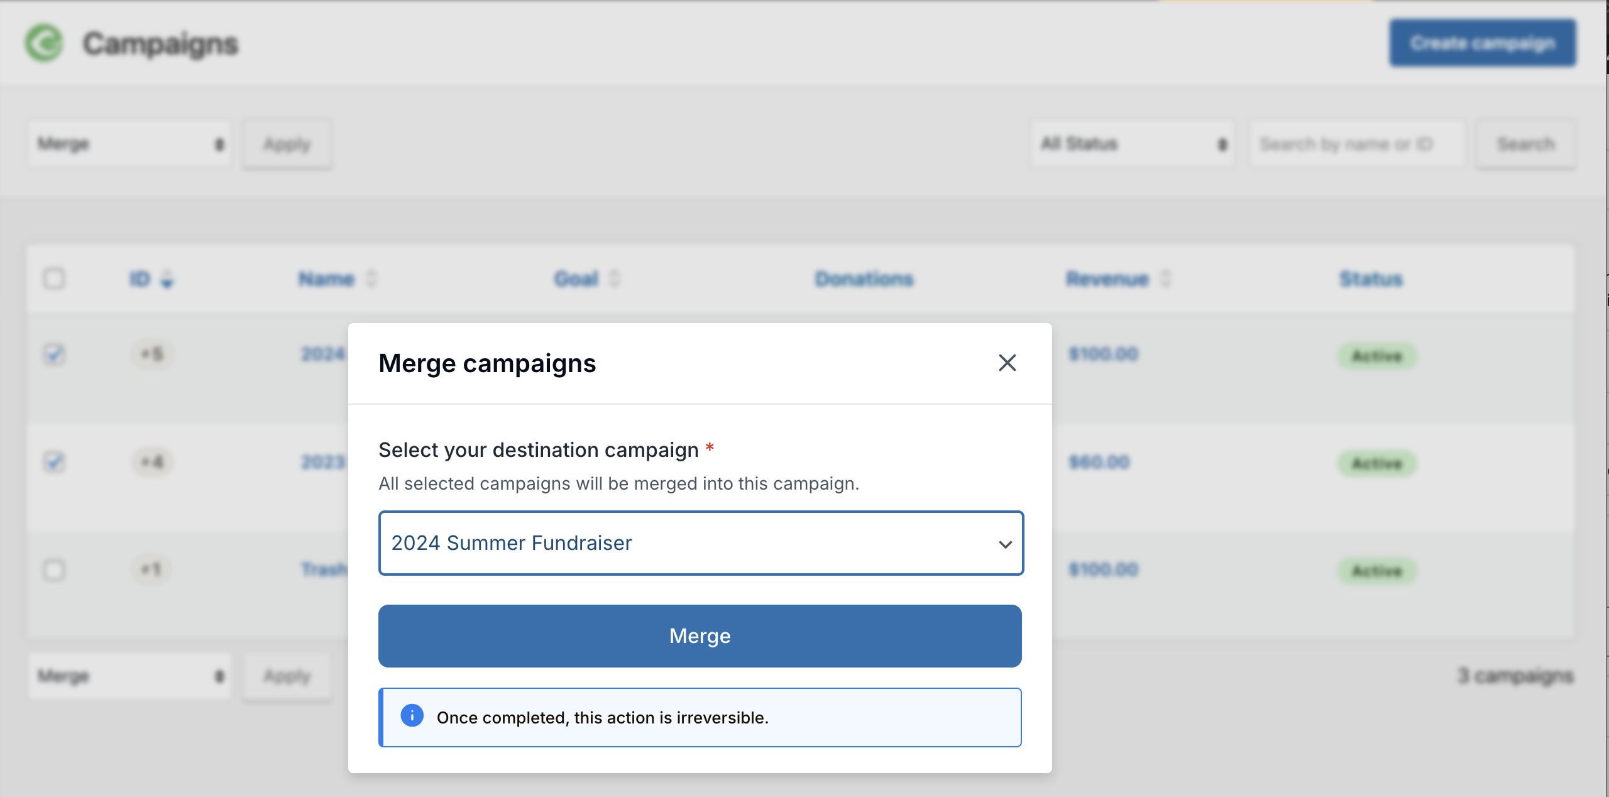This screenshot has height=797, width=1609.
Task: Close the Merge campaigns dialog
Action: point(1008,363)
